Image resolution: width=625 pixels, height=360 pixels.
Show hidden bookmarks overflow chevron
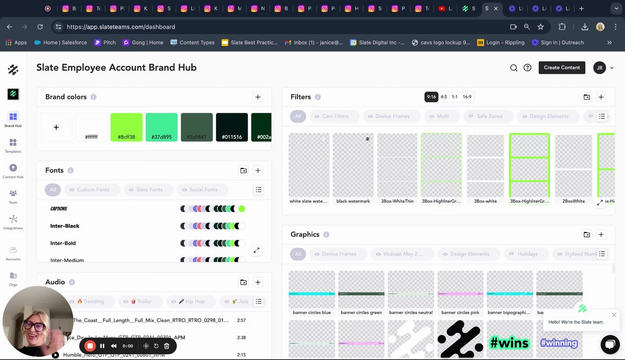click(x=609, y=42)
